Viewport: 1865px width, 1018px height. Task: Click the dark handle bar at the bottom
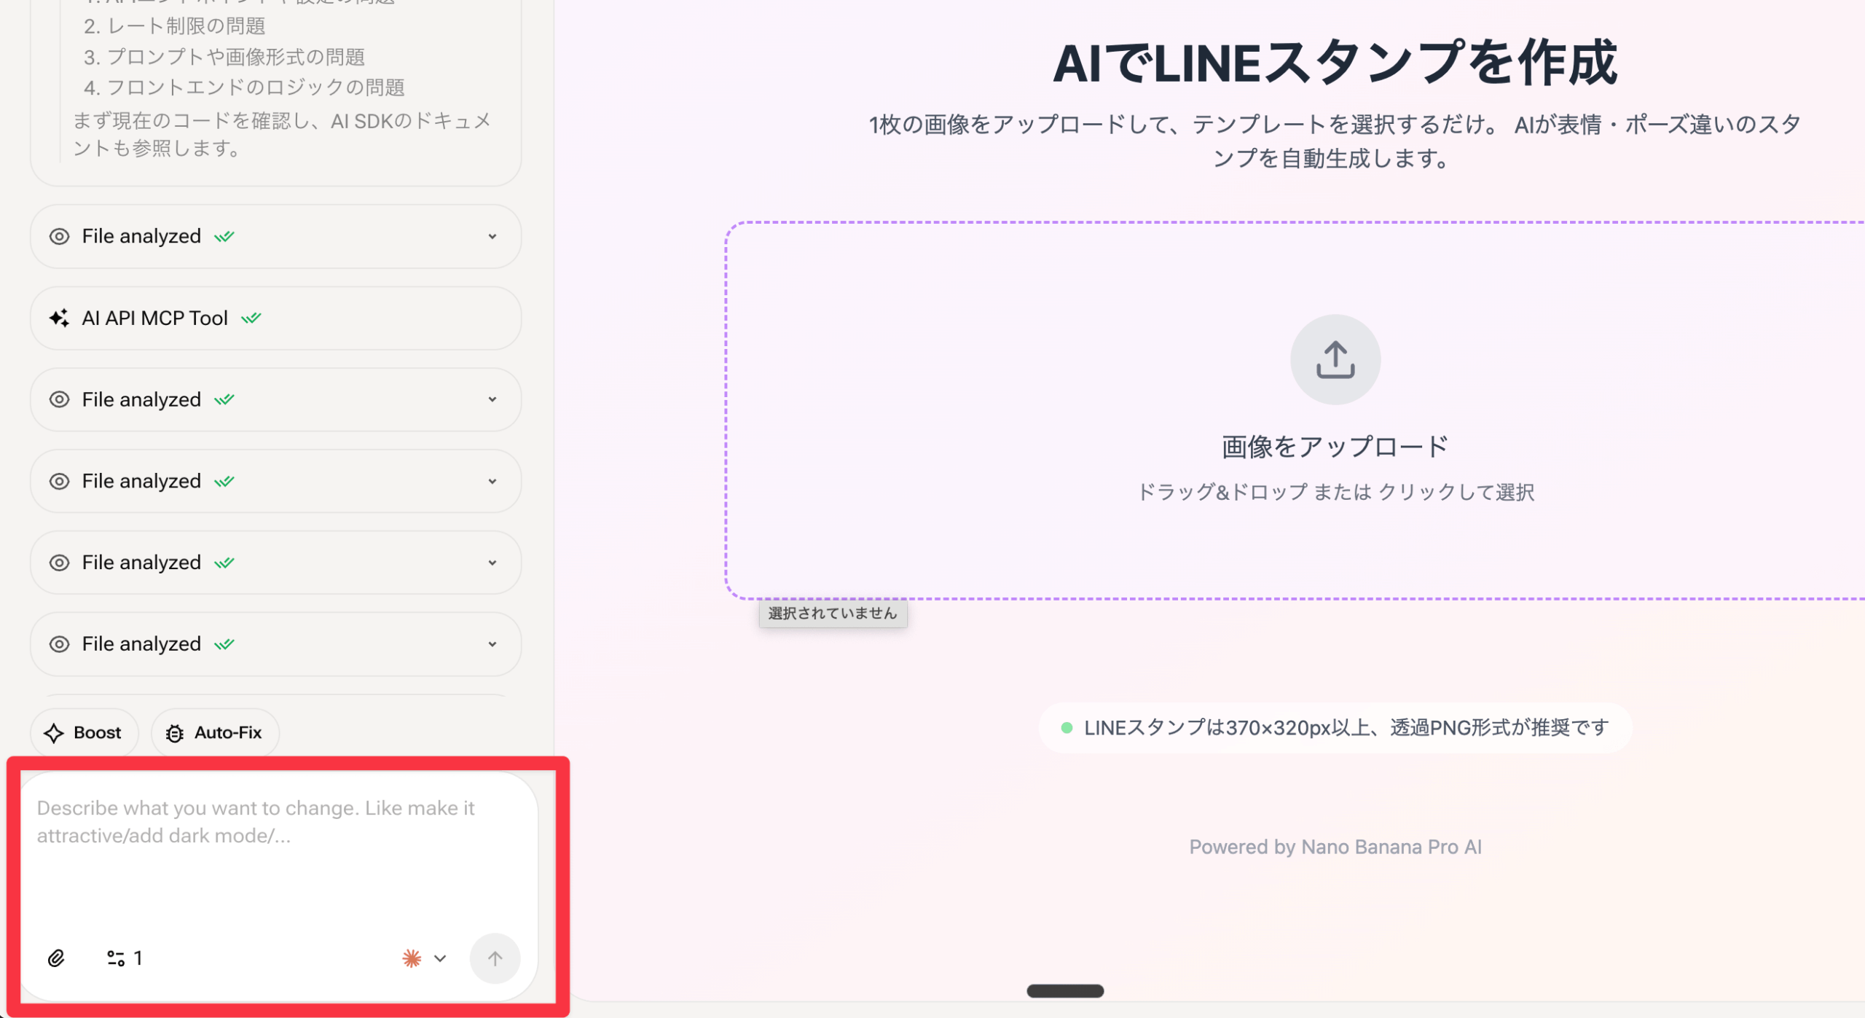click(1066, 990)
